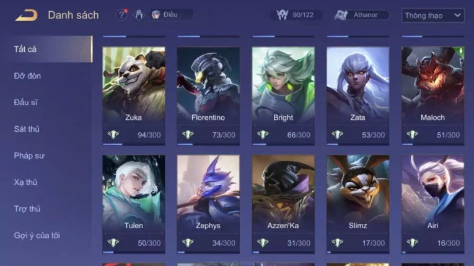Switch to the Sát thủ category

click(x=27, y=129)
